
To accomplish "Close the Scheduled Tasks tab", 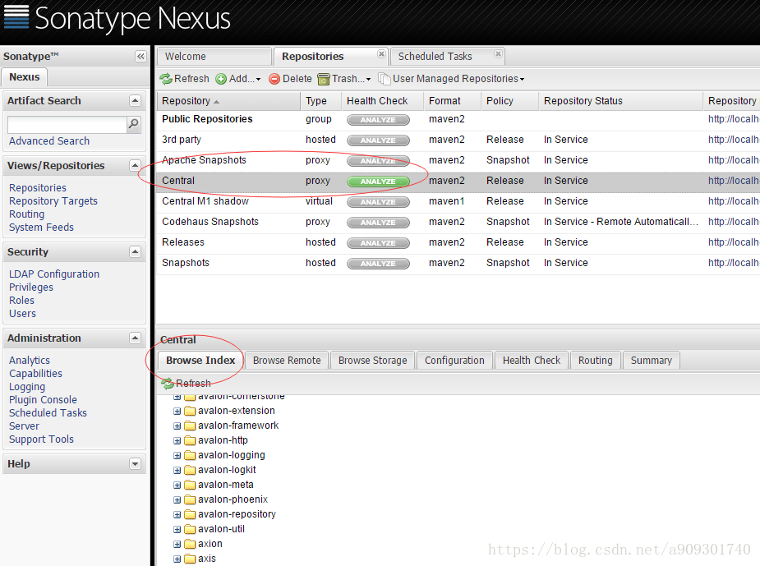I will [498, 53].
